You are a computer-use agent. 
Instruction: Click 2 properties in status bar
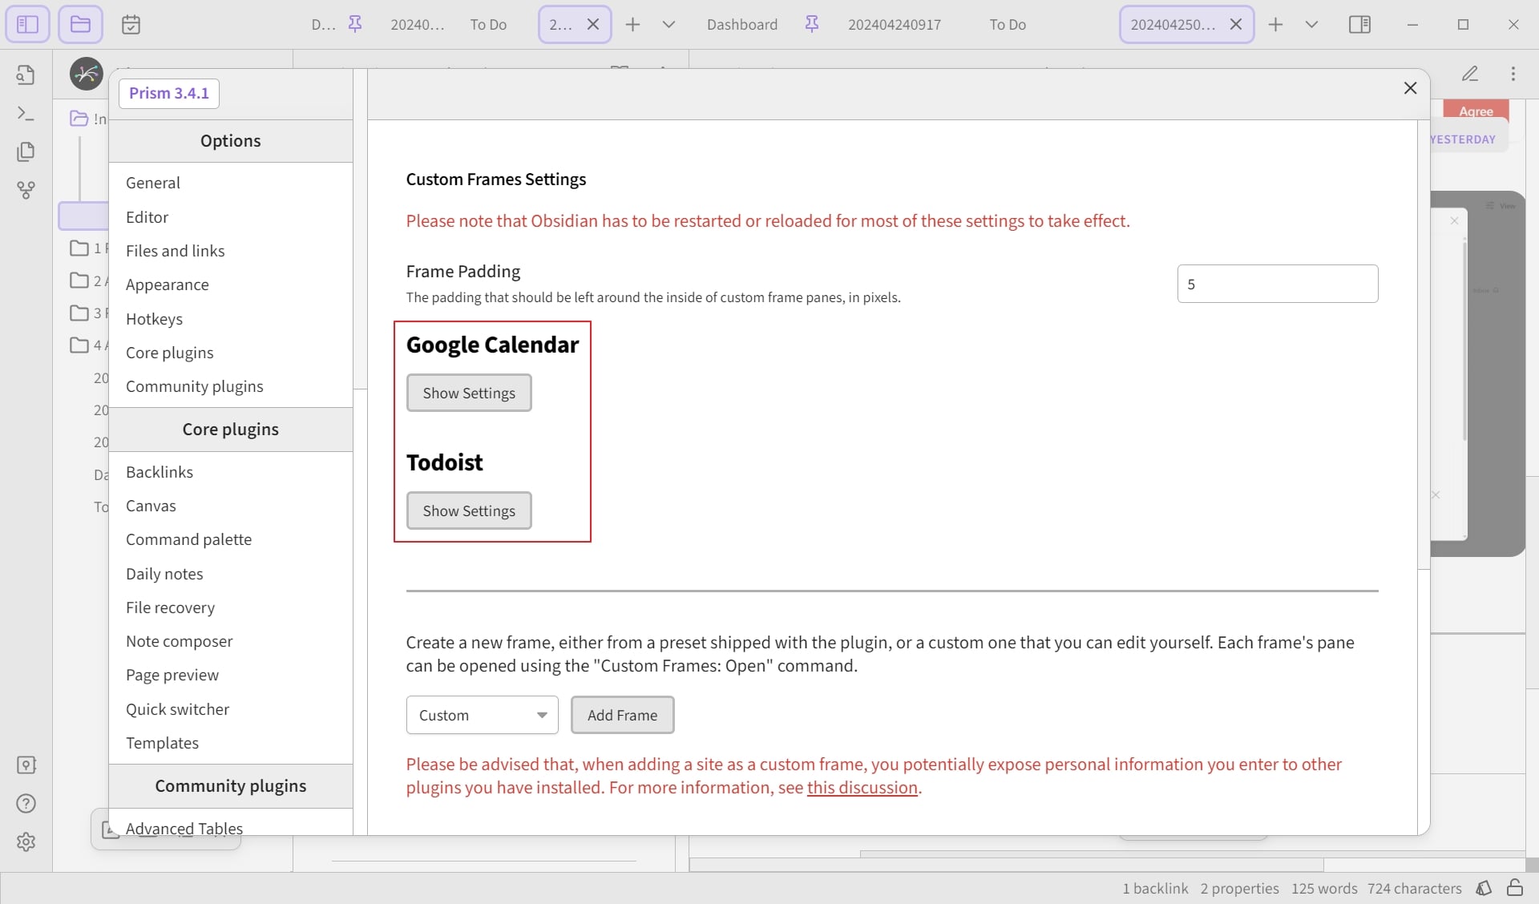[1239, 888]
